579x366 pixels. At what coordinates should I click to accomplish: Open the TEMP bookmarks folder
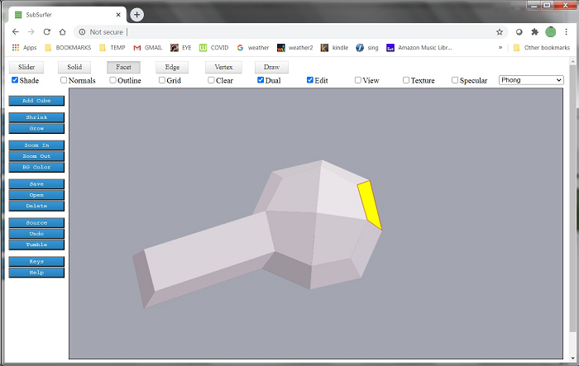point(112,48)
